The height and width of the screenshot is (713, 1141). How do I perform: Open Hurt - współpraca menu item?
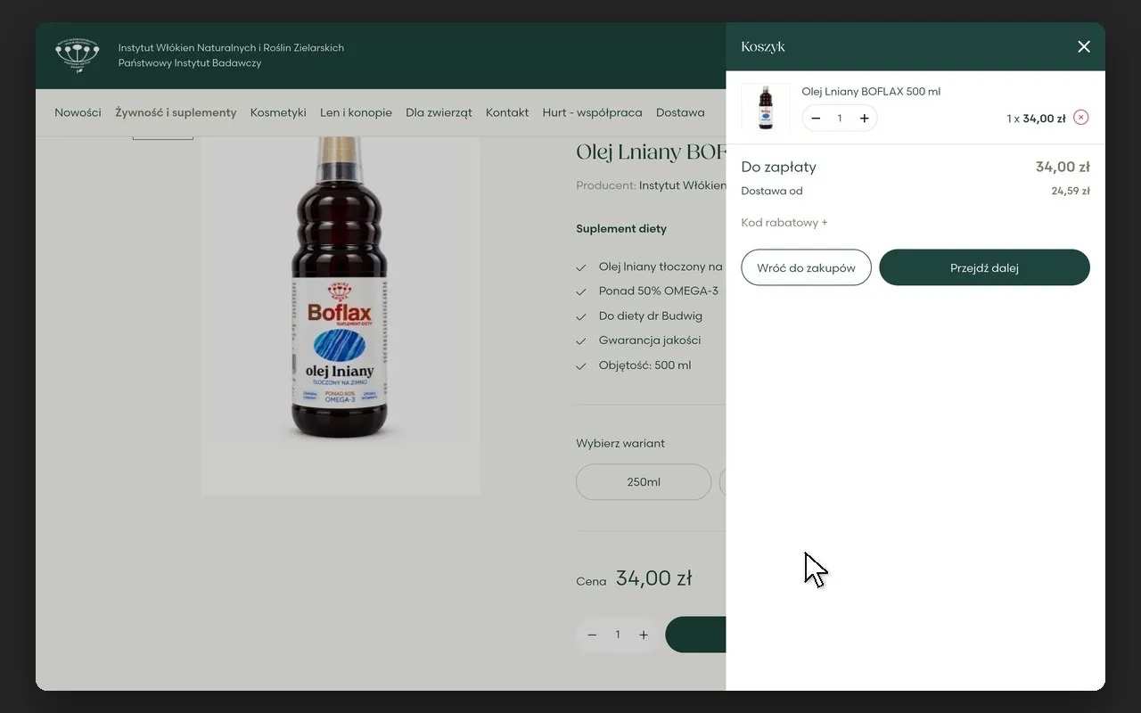click(x=592, y=112)
